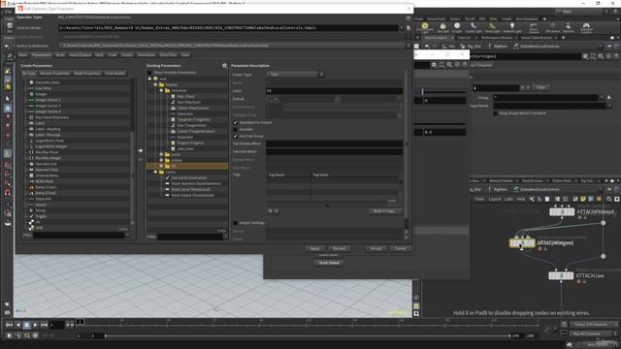Toggle Available For Import checkbox

[235, 123]
